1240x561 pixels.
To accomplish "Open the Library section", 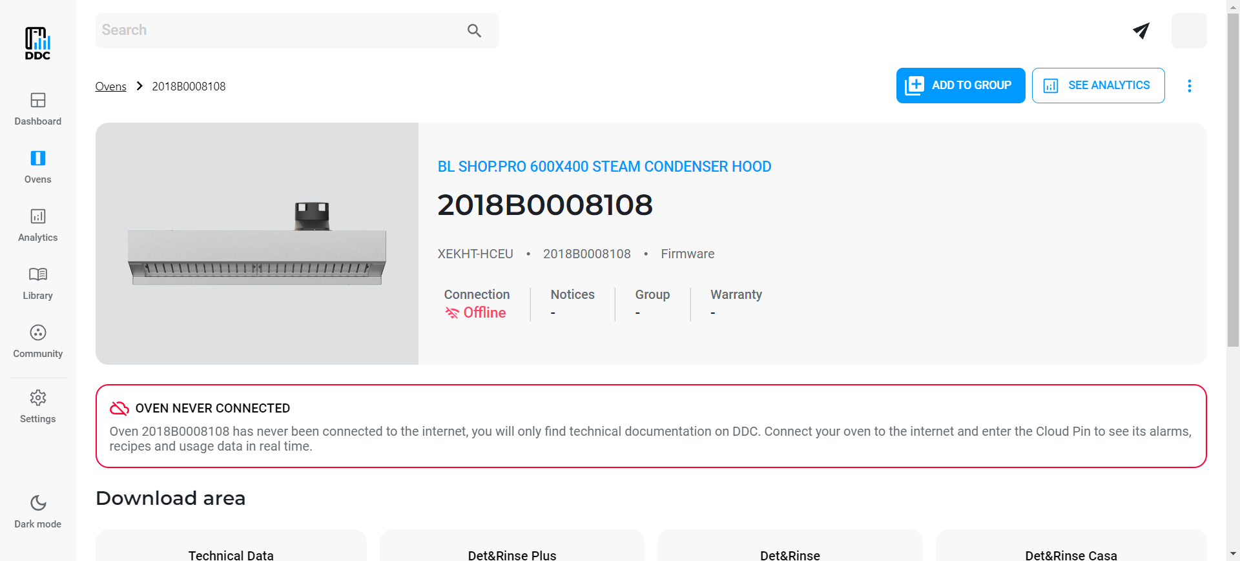I will click(x=37, y=283).
